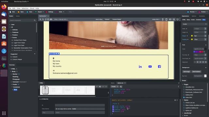Click the Preview toolbar button
This screenshot has width=209, height=117.
[191, 12]
